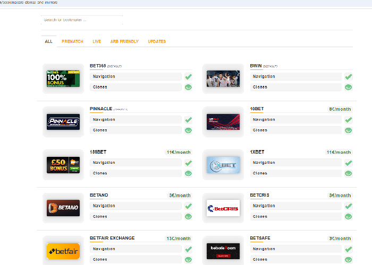Viewport: 372px width, 265px height.
Task: Show 188Bet clones with eye icon
Action: coord(188,173)
